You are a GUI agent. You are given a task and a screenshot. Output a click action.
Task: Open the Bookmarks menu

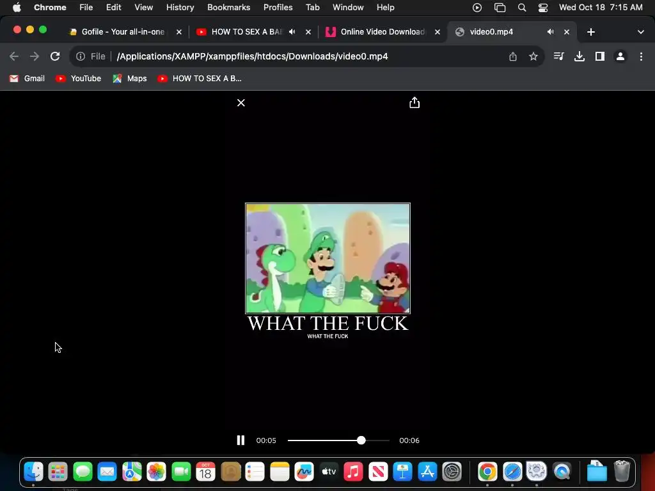[228, 8]
